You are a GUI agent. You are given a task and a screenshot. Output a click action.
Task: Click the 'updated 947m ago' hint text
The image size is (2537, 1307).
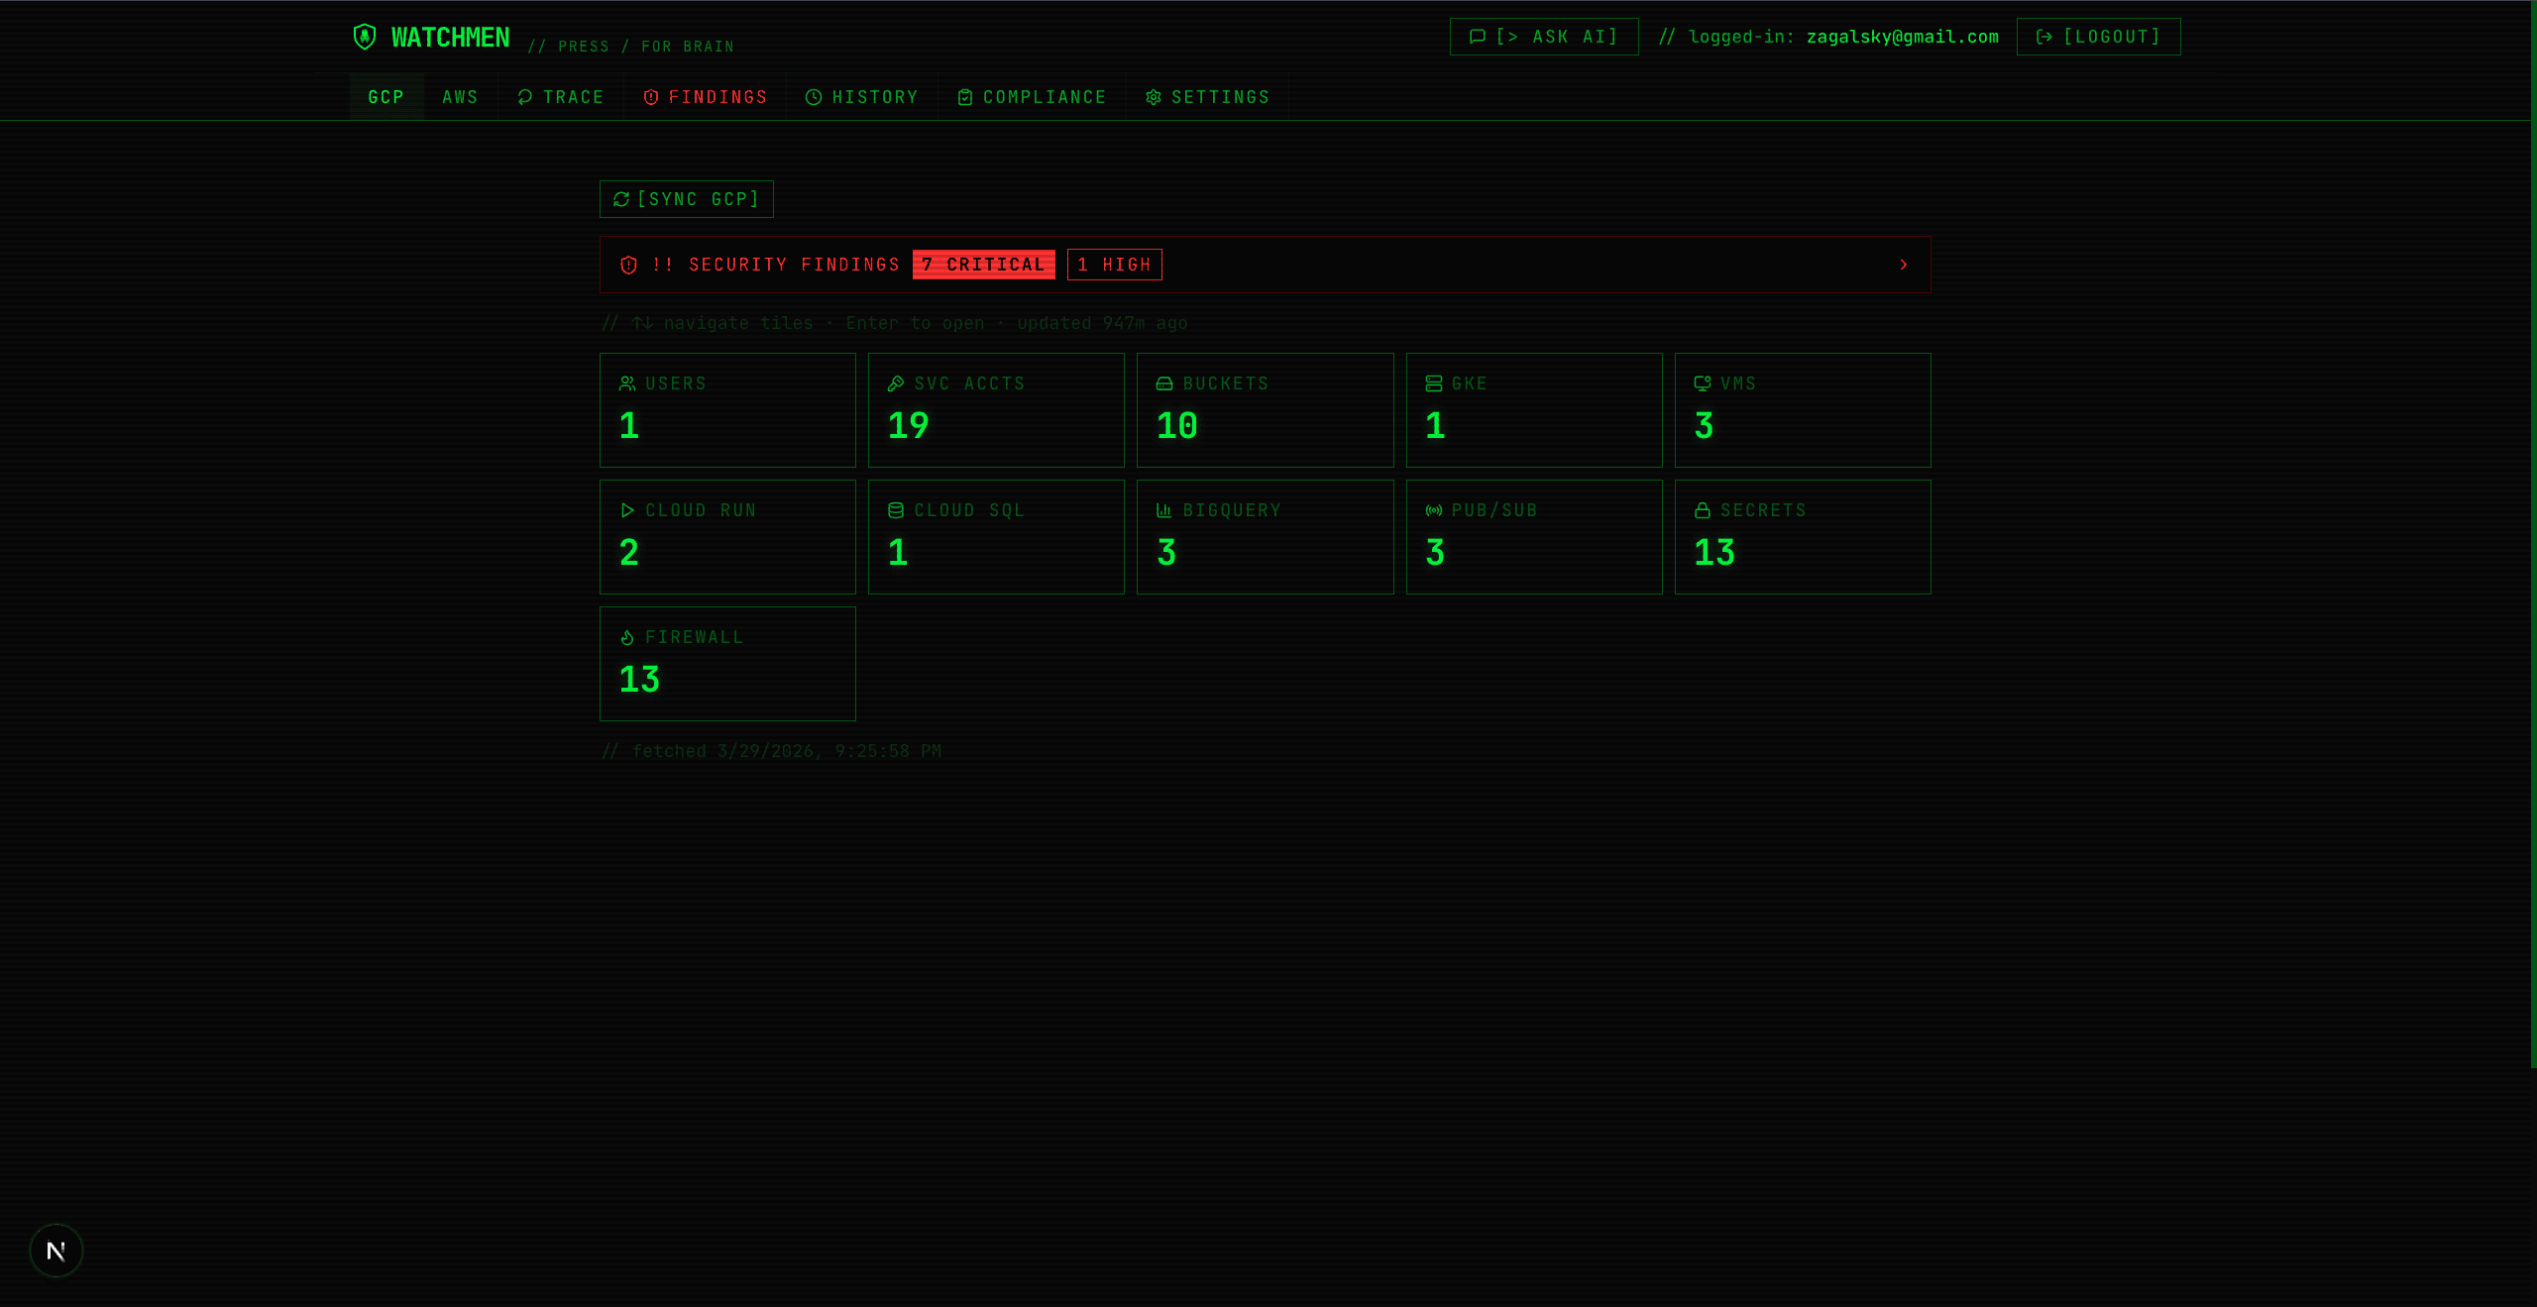1102,323
